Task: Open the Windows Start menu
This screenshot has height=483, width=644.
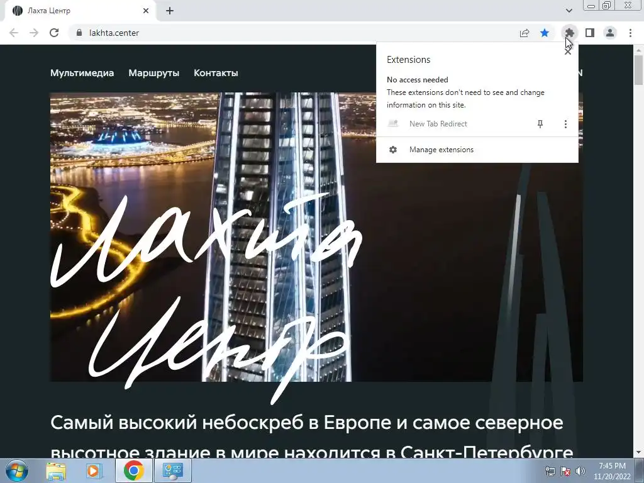Action: [x=16, y=470]
